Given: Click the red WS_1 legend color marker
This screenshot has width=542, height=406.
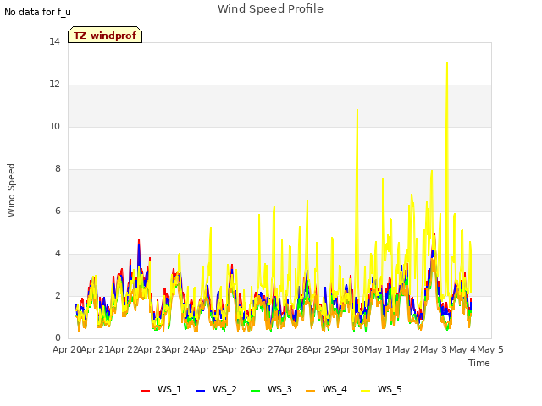Looking at the screenshot, I should point(145,391).
